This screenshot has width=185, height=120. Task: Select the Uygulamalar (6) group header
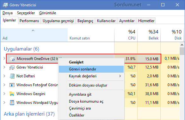(22, 49)
